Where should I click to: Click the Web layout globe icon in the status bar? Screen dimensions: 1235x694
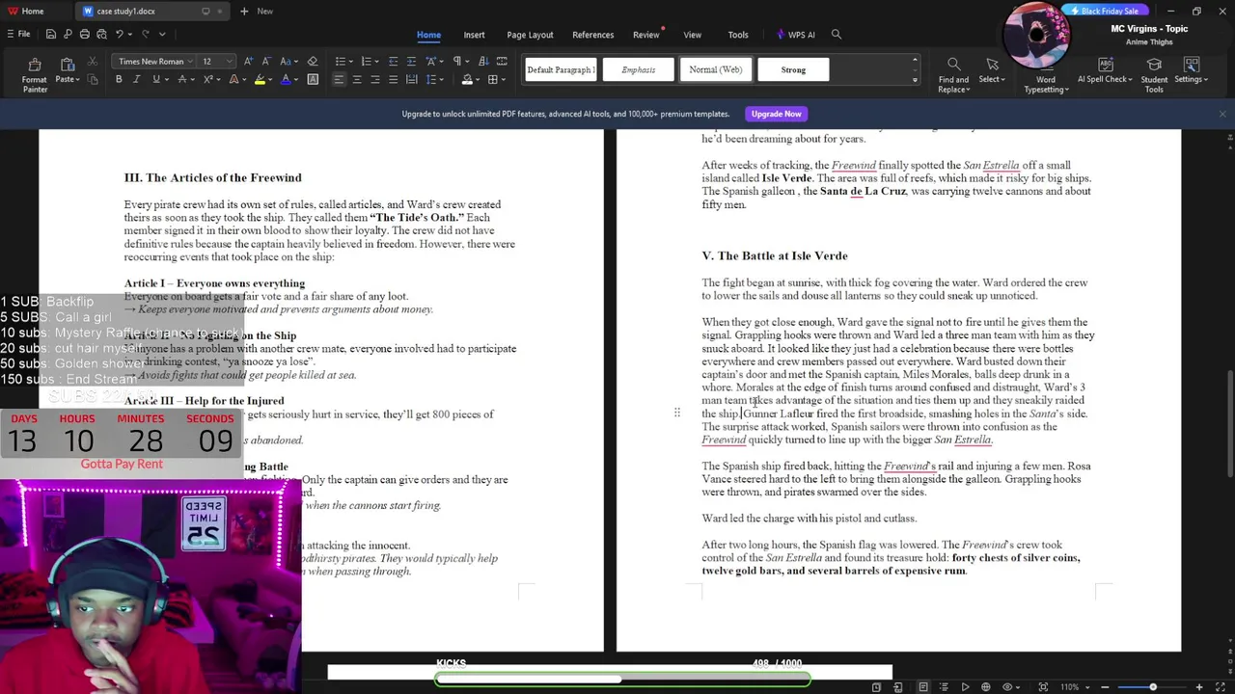tap(985, 687)
